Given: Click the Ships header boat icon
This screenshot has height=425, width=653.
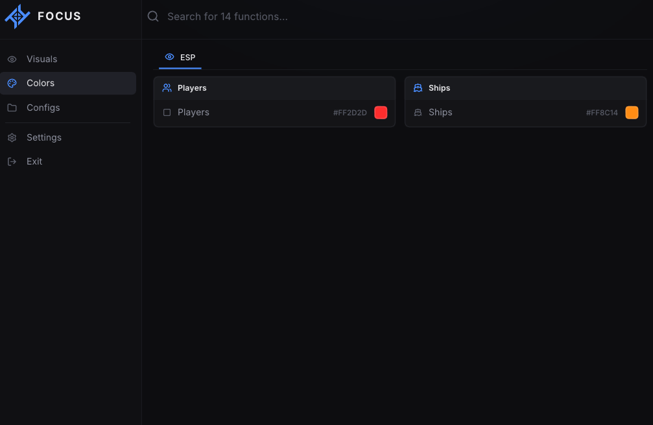Looking at the screenshot, I should click(418, 88).
